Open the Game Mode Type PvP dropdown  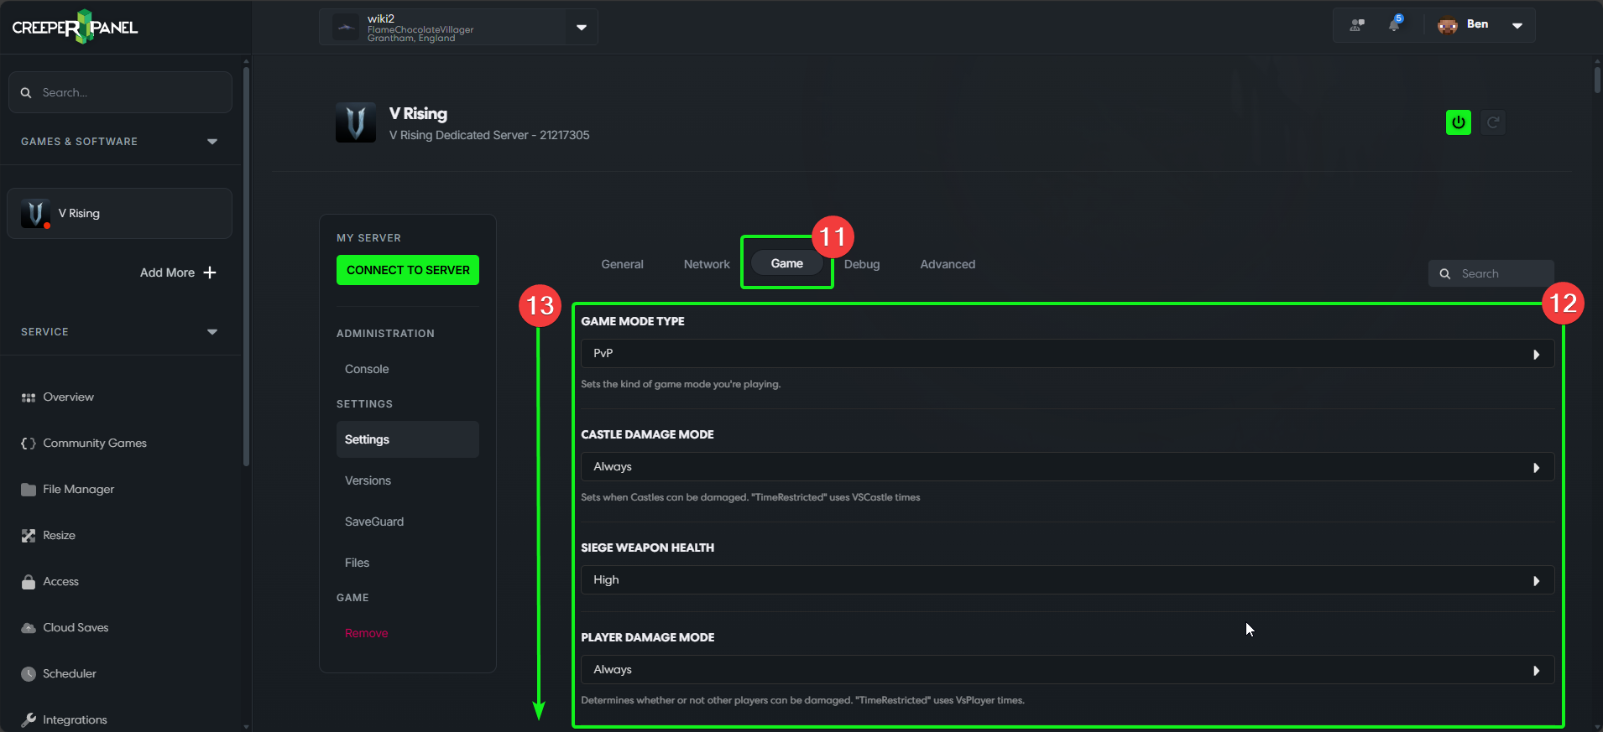point(1068,354)
